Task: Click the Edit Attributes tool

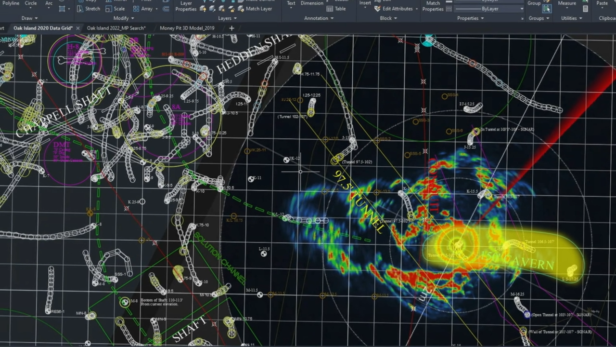Action: [x=393, y=9]
